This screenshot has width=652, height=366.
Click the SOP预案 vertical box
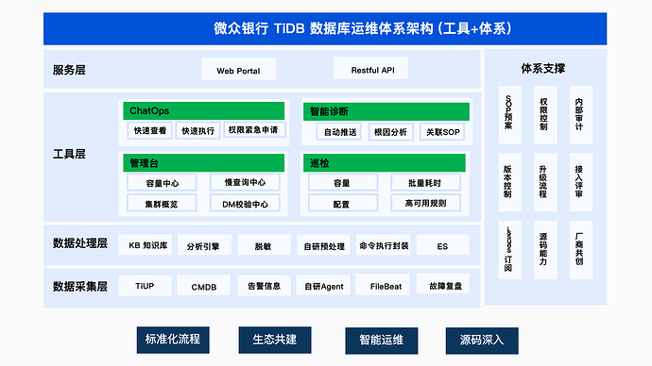click(x=510, y=115)
